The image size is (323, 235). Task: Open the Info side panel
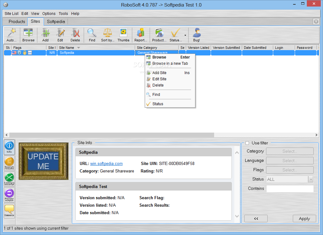[x=9, y=147]
